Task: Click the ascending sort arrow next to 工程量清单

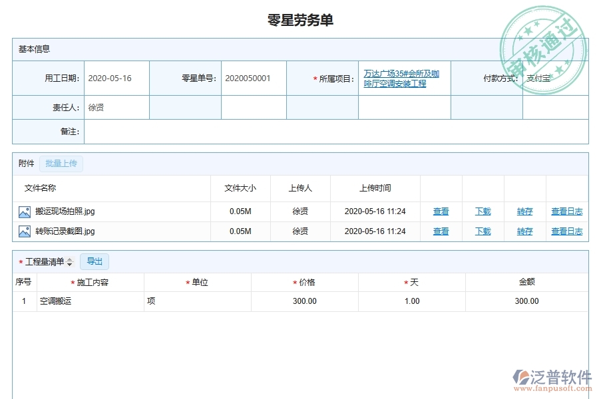Action: point(69,259)
